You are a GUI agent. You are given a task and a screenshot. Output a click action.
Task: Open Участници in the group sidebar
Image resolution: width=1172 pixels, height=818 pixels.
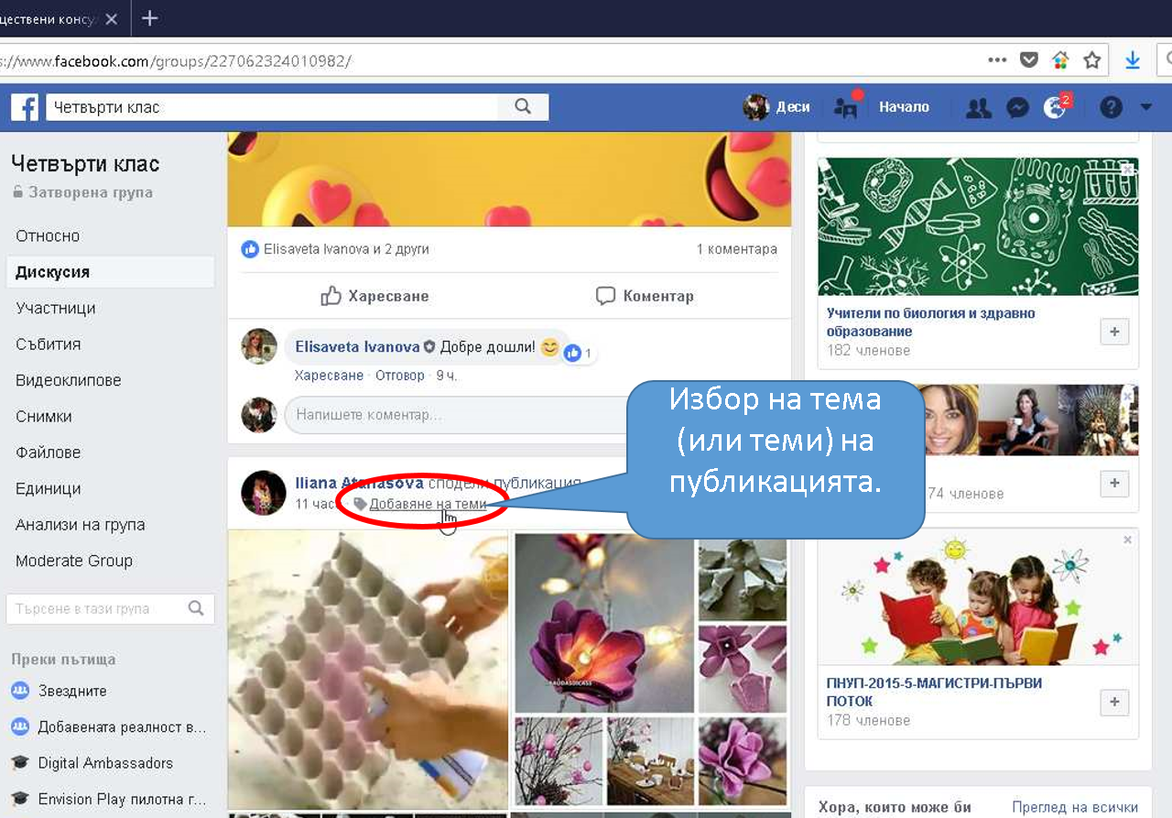pyautogui.click(x=56, y=309)
